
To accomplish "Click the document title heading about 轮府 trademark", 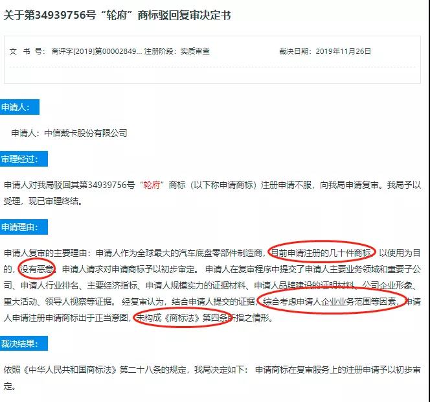I will click(x=117, y=15).
